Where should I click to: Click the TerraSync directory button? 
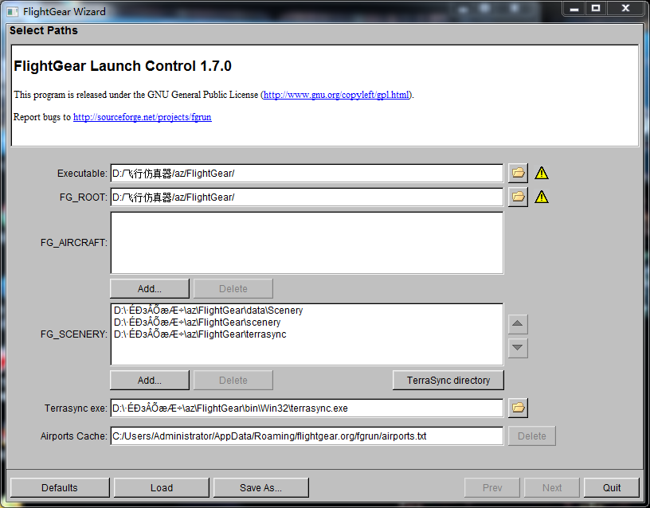[x=448, y=380]
